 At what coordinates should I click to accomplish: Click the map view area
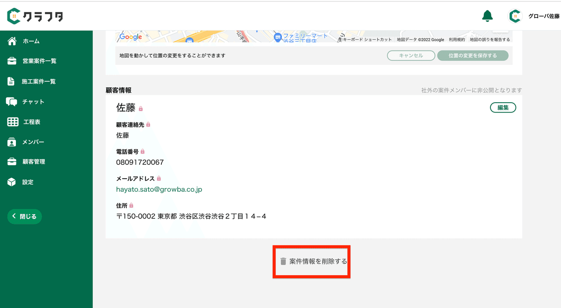(314, 36)
